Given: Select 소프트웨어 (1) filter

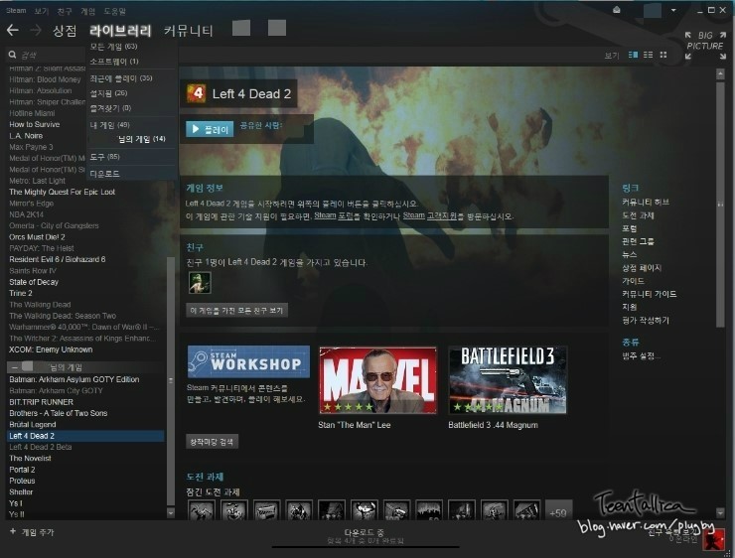Looking at the screenshot, I should [114, 62].
